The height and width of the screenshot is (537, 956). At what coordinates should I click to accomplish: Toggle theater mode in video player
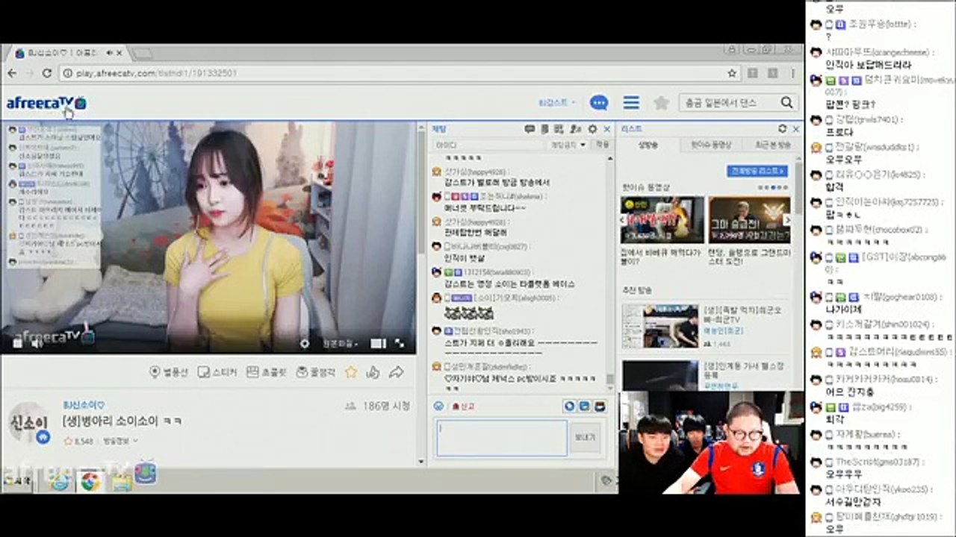[x=379, y=343]
